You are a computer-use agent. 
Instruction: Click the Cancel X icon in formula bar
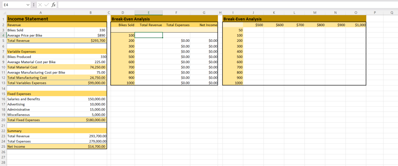40,5
